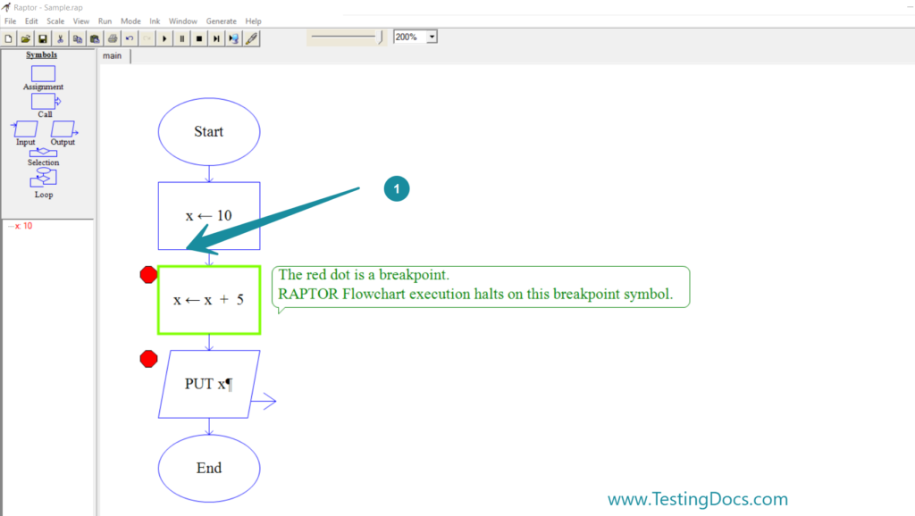Switch to the main tab
The width and height of the screenshot is (915, 516).
(x=113, y=55)
